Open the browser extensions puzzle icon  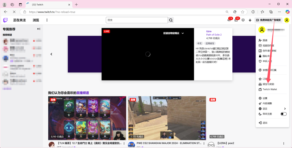click(253, 12)
